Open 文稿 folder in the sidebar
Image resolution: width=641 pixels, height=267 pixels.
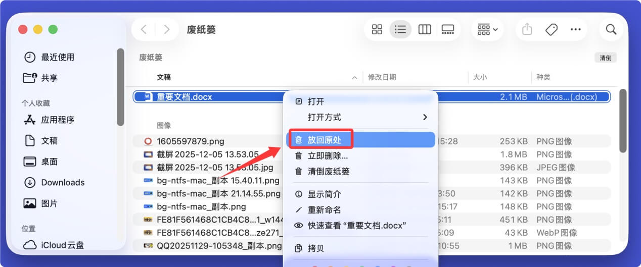coord(50,140)
